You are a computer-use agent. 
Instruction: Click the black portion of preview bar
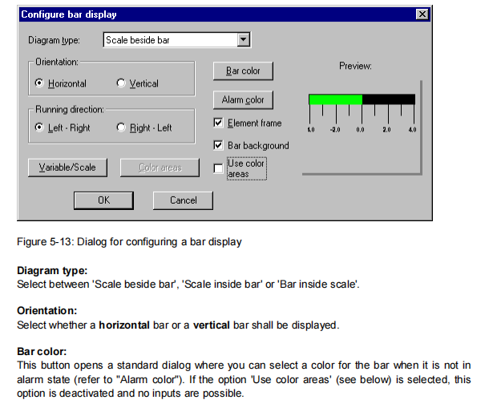[x=388, y=99]
